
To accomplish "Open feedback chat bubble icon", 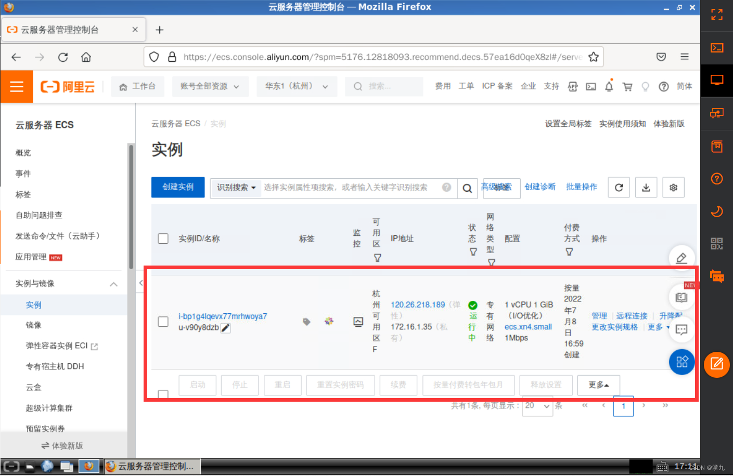I will pos(681,329).
